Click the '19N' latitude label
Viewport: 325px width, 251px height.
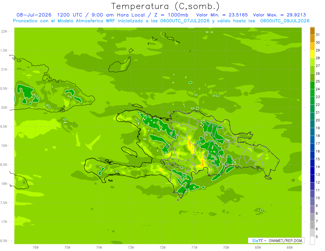[x=5, y=146]
